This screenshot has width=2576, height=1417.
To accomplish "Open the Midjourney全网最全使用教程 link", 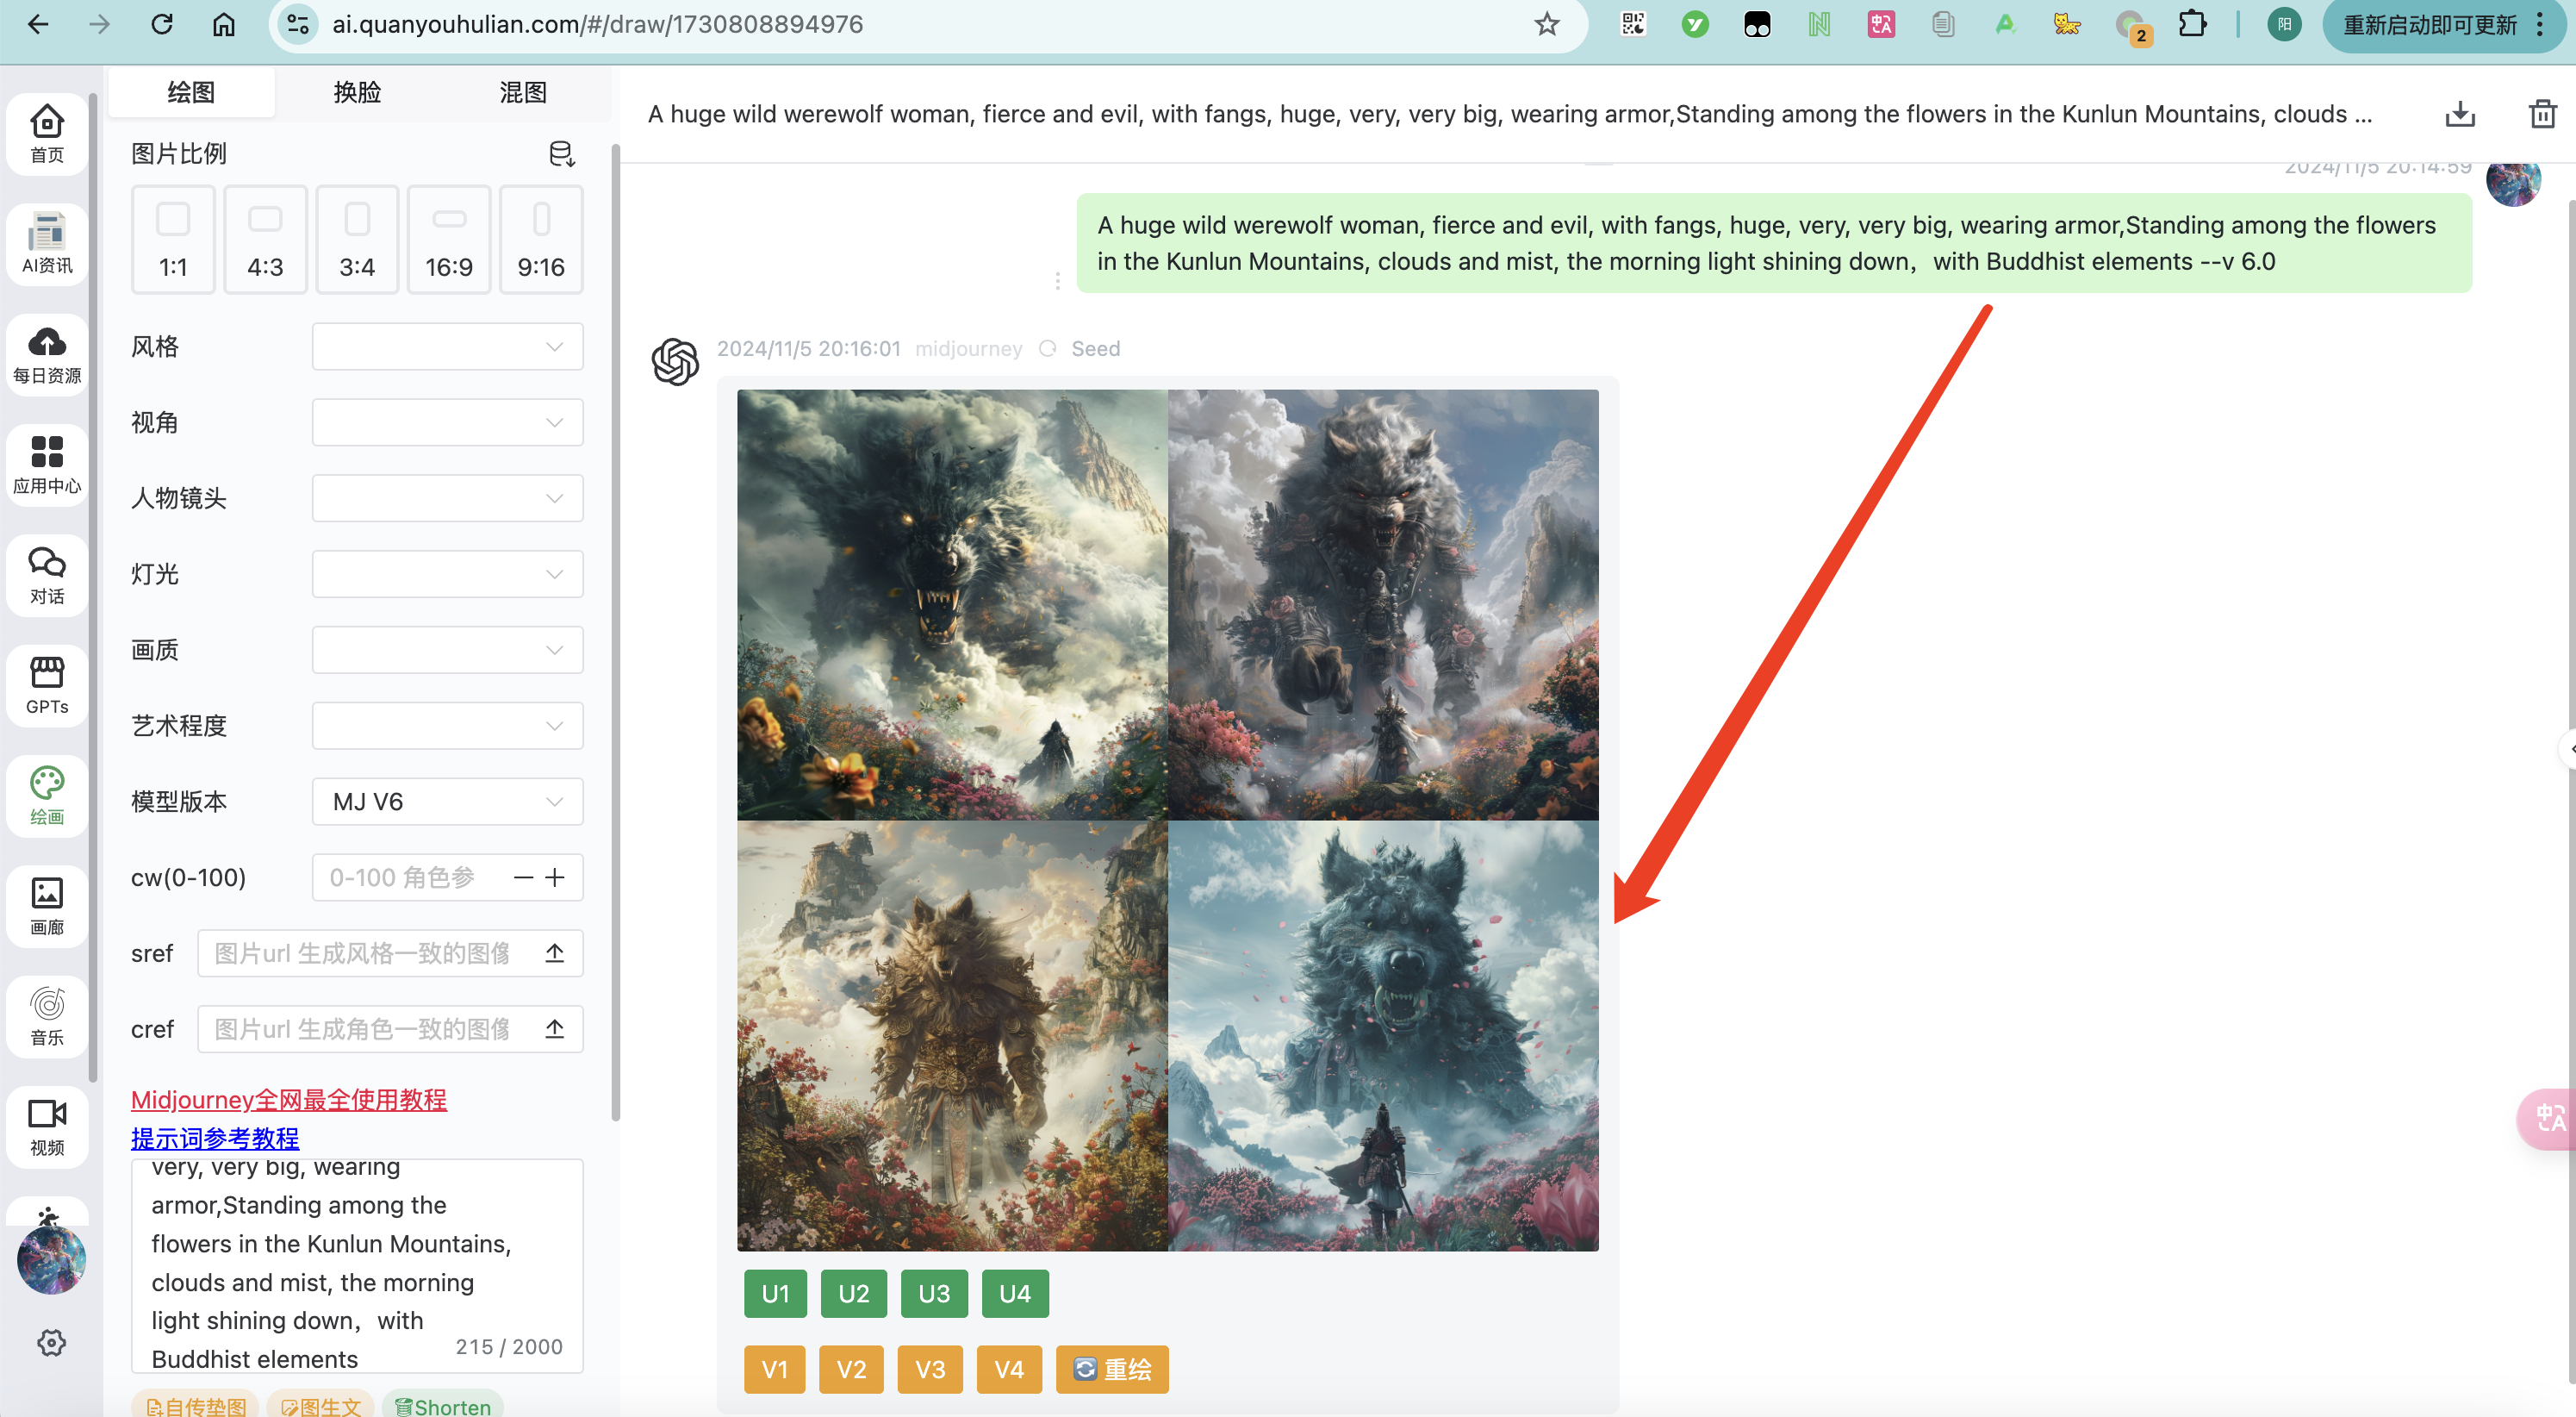I will [x=289, y=1099].
